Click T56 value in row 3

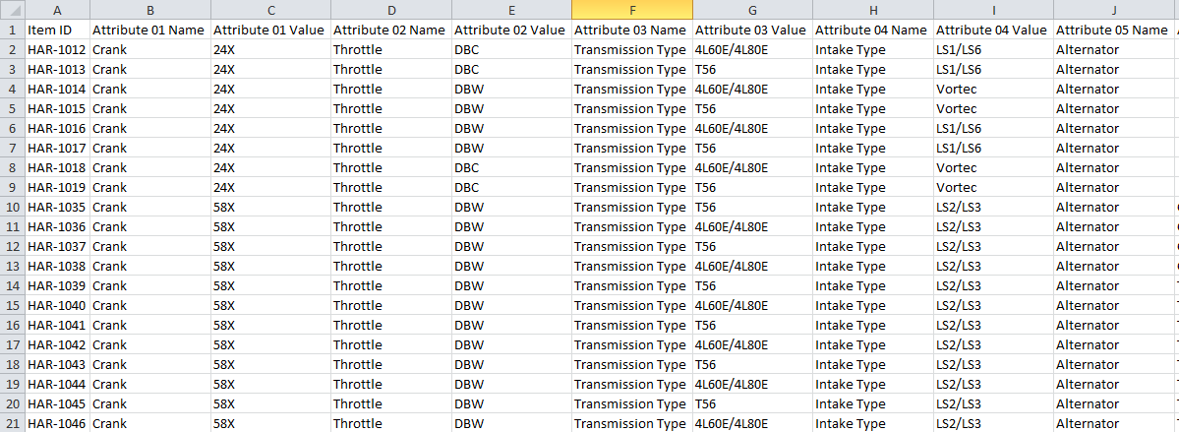[x=752, y=69]
